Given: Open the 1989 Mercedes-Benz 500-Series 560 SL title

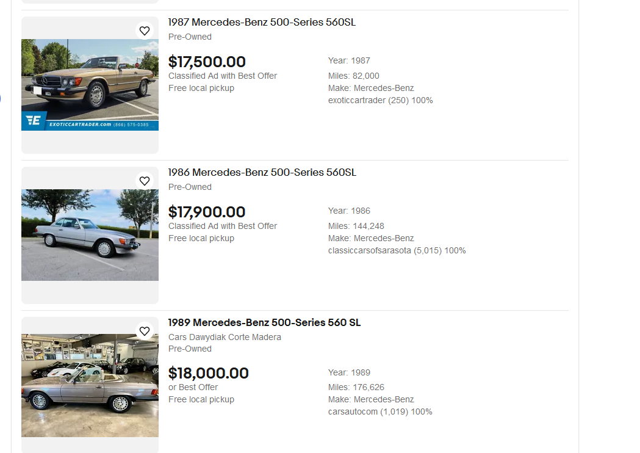Looking at the screenshot, I should click(x=264, y=323).
